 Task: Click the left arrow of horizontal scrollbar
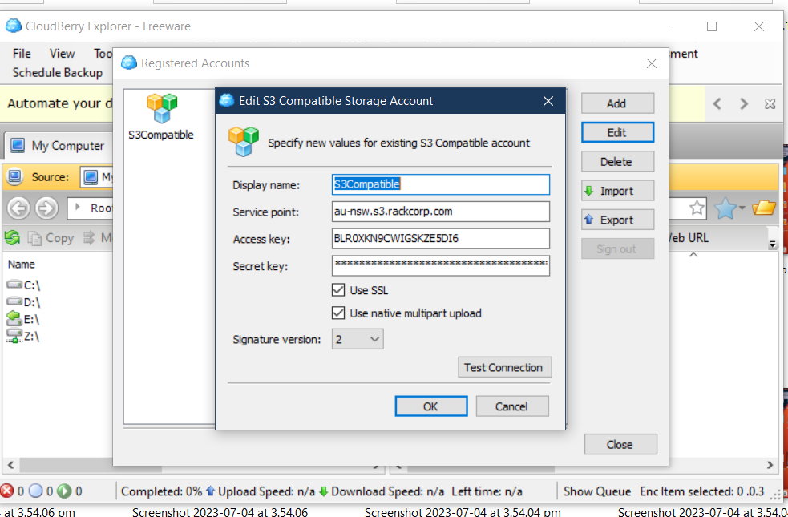coord(10,465)
